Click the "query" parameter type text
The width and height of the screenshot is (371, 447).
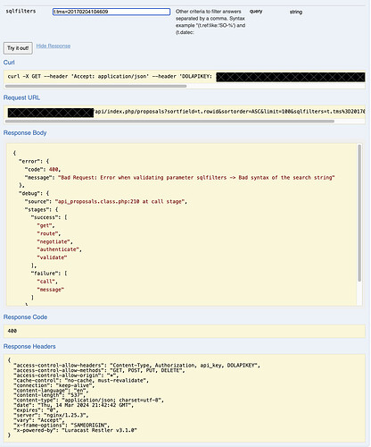pyautogui.click(x=256, y=12)
